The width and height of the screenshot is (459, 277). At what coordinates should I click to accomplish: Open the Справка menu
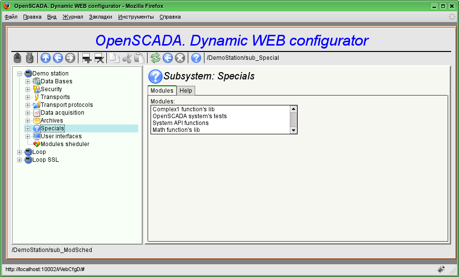[x=170, y=17]
